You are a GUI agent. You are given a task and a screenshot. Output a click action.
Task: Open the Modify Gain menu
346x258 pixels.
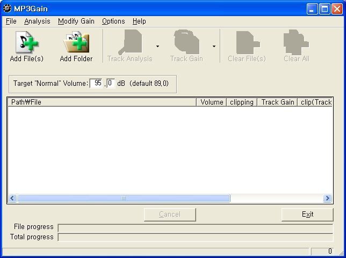pyautogui.click(x=76, y=21)
